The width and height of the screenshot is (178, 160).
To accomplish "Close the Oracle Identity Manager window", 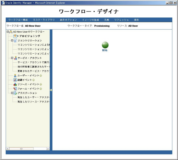I will [175, 3].
